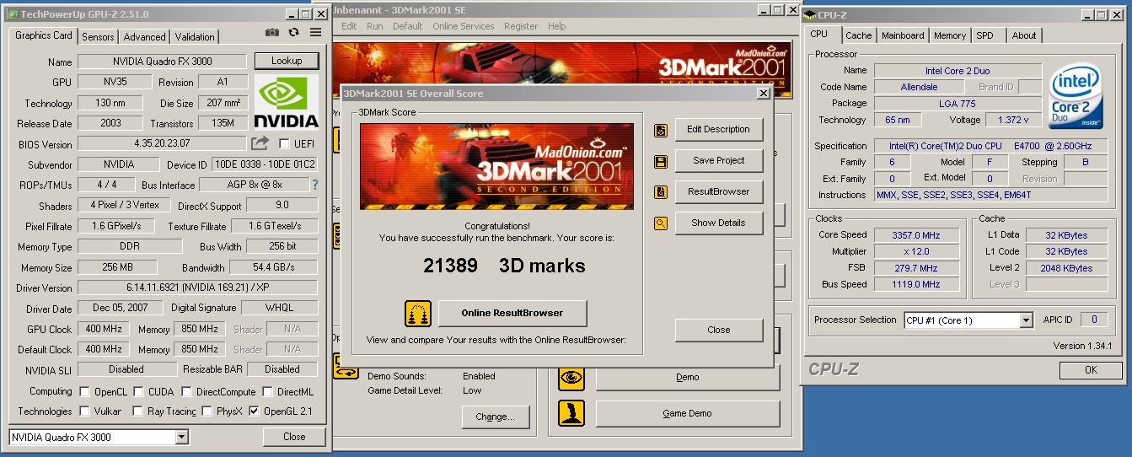Image resolution: width=1132 pixels, height=457 pixels.
Task: Open the CPU-Z SPD tab
Action: (984, 35)
